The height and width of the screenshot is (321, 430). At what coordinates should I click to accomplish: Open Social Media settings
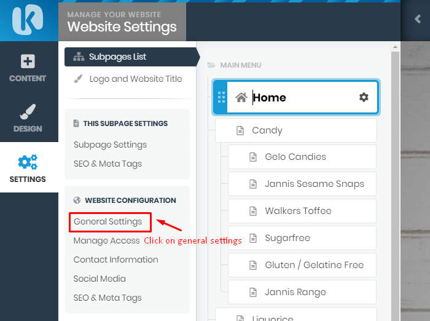pyautogui.click(x=100, y=279)
